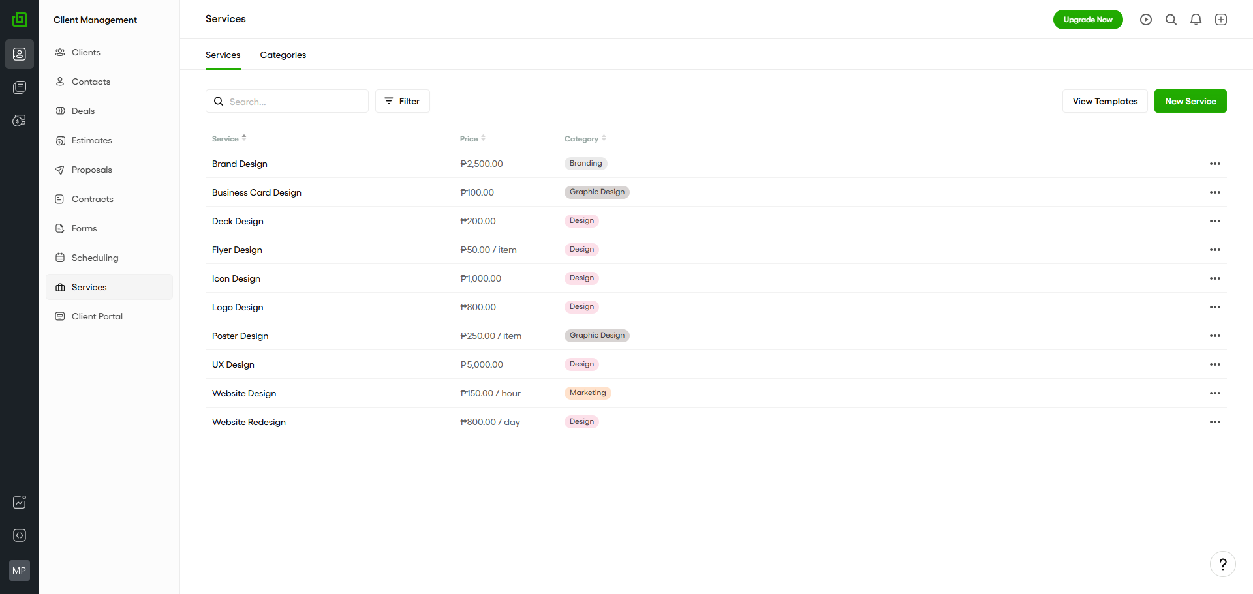This screenshot has width=1253, height=594.
Task: Open the three-dot menu for Website Redesign
Action: (x=1214, y=422)
